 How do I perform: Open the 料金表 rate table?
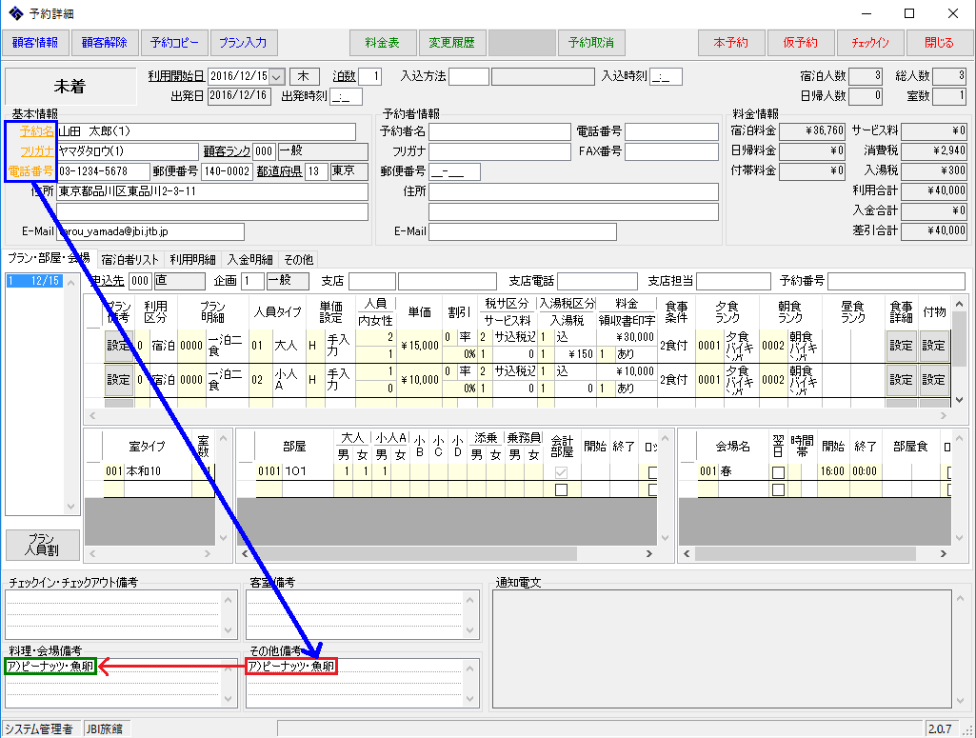pos(382,43)
